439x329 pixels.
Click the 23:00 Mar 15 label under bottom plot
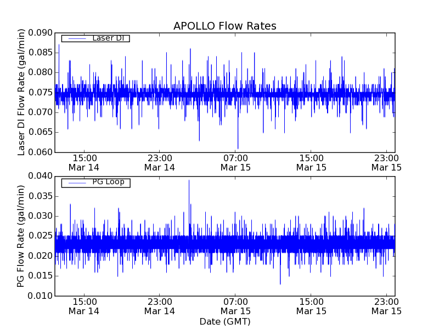[x=386, y=306]
